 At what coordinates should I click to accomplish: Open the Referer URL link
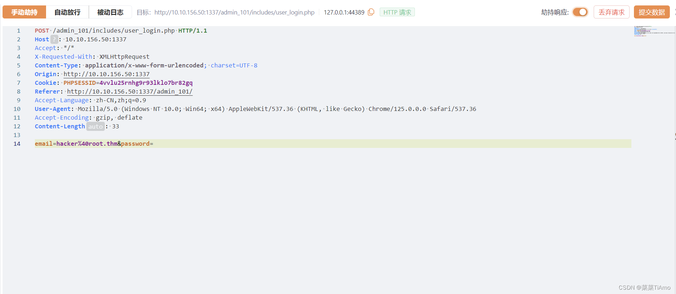tap(130, 91)
